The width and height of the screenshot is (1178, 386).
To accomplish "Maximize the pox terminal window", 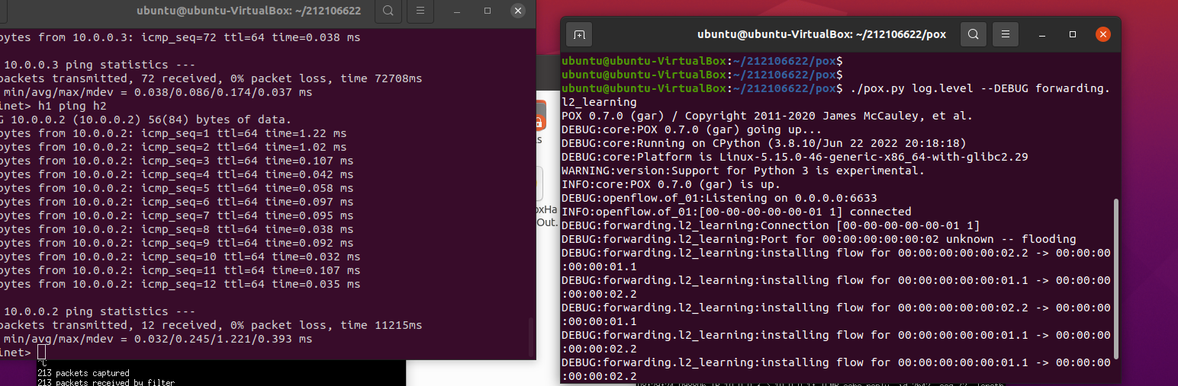I will pyautogui.click(x=1073, y=34).
